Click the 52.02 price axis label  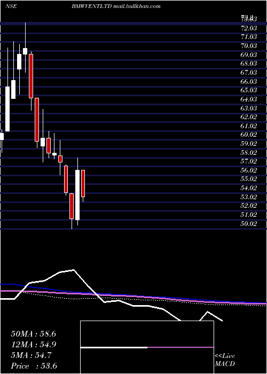[x=249, y=206]
